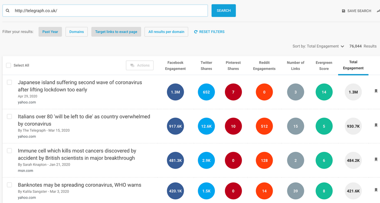This screenshot has height=203, width=380.
Task: Bookmark the Banknotes coronavirus article
Action: click(x=376, y=190)
